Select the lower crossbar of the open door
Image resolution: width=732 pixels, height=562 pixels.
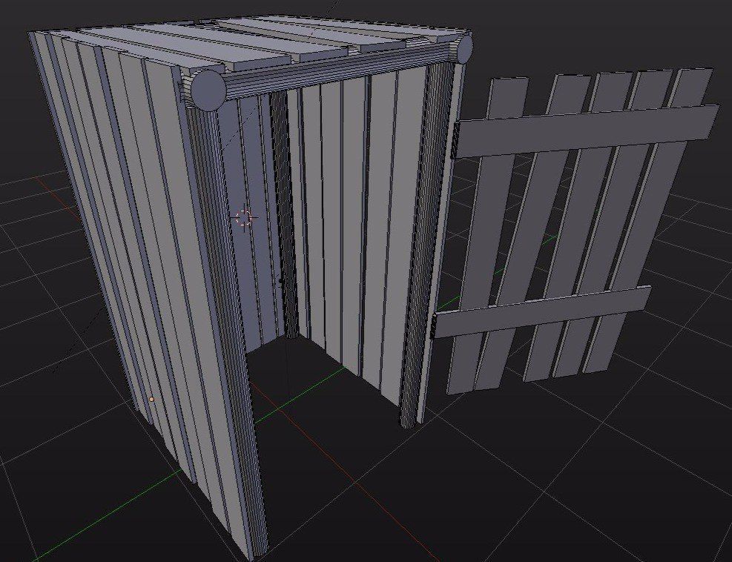(542, 311)
